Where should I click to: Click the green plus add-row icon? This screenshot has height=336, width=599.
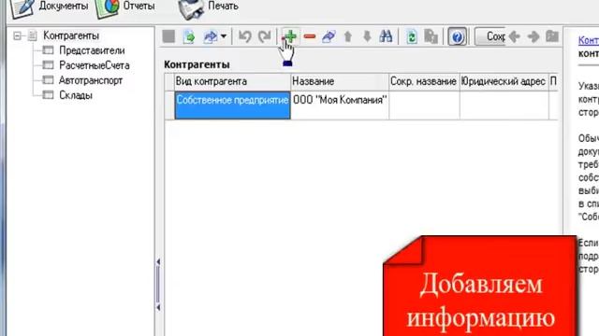pos(291,36)
